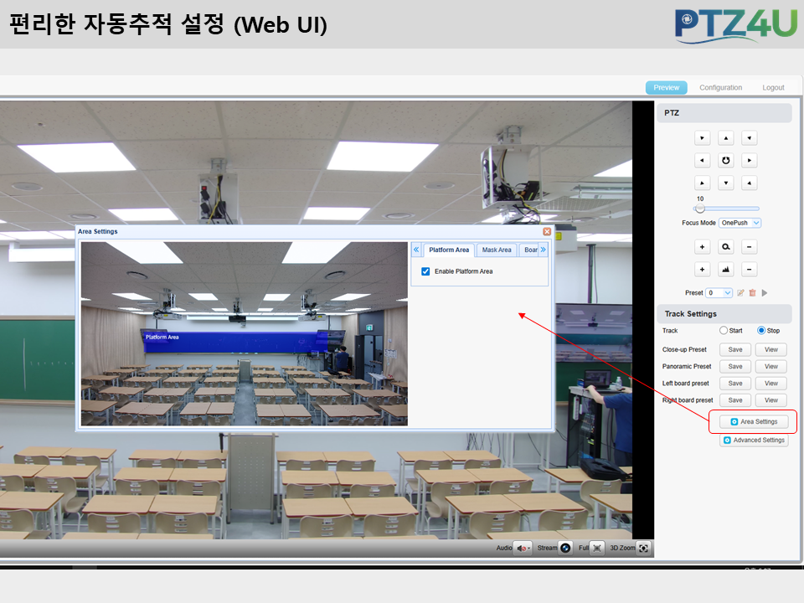The width and height of the screenshot is (804, 603).
Task: Open the Focus Mode OnePush dropdown
Action: 740,223
